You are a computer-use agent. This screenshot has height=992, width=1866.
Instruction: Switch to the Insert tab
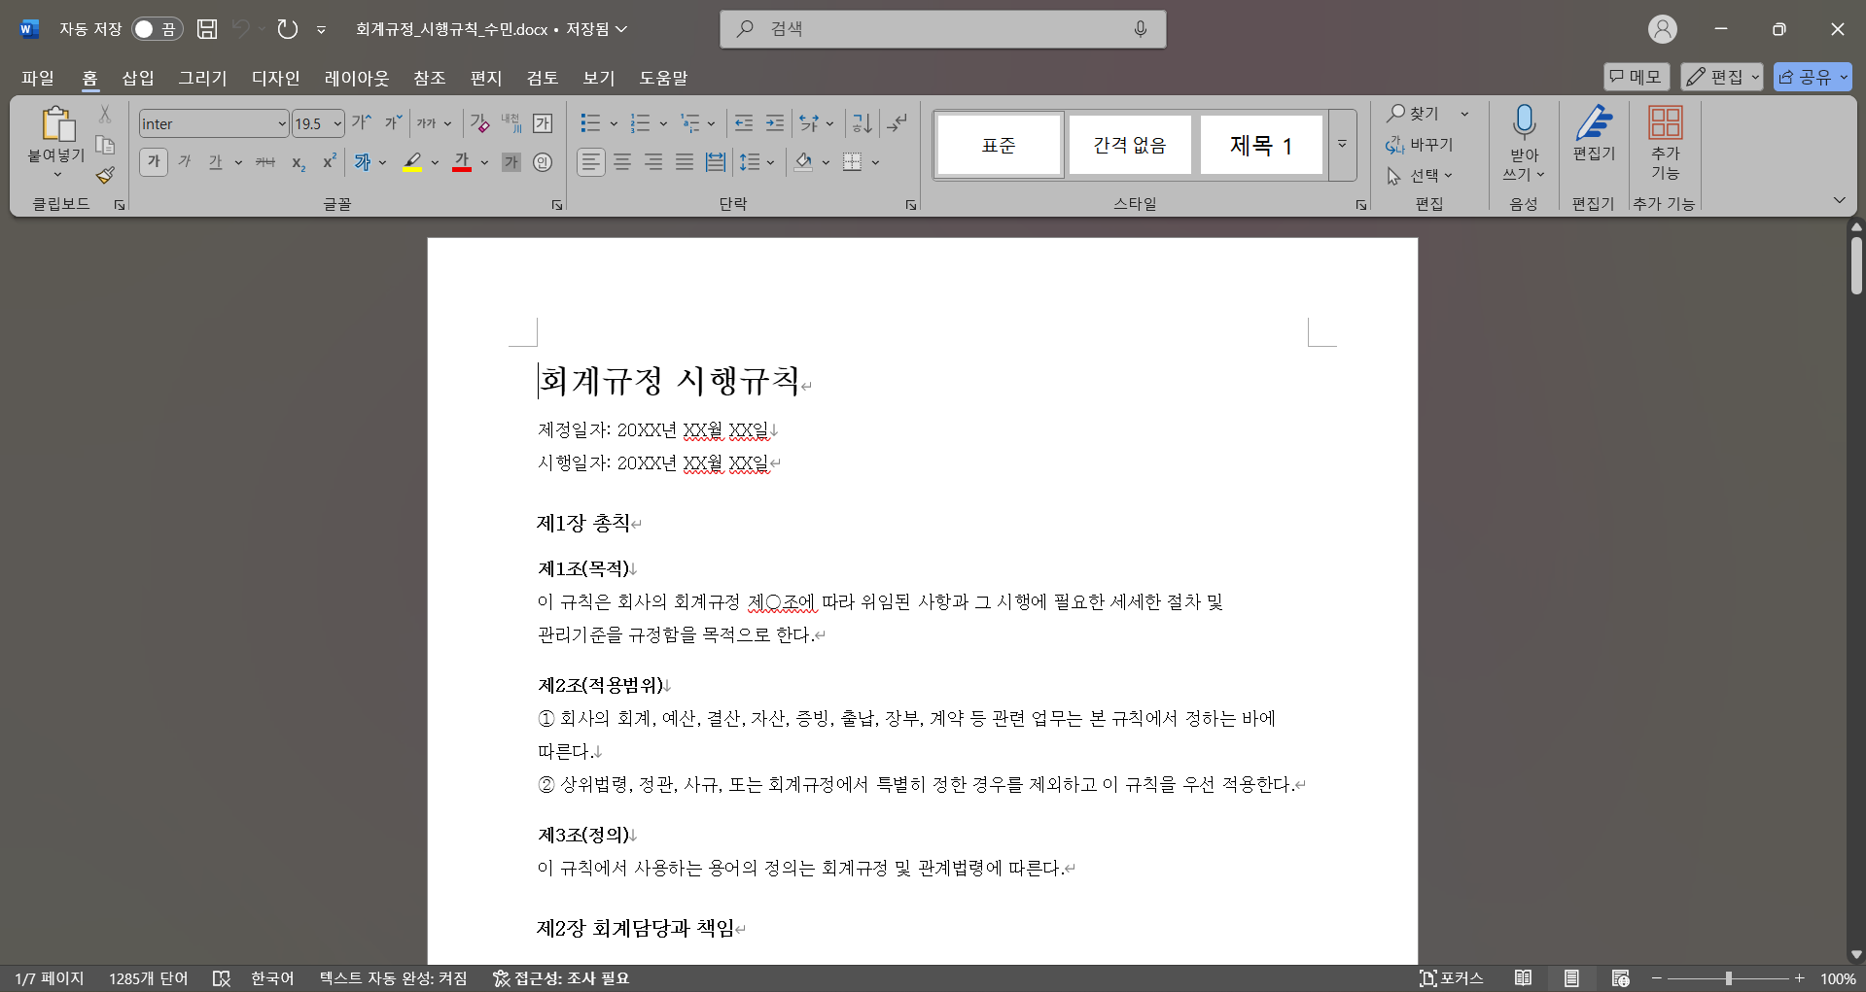[x=138, y=78]
